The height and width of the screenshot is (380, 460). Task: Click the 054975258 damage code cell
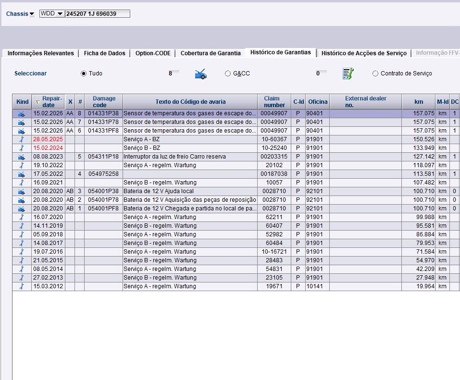(x=103, y=174)
